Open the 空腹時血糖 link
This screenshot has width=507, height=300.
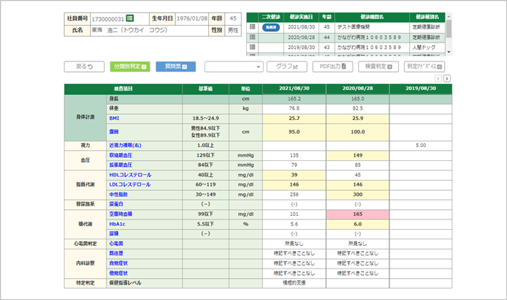[x=121, y=214]
